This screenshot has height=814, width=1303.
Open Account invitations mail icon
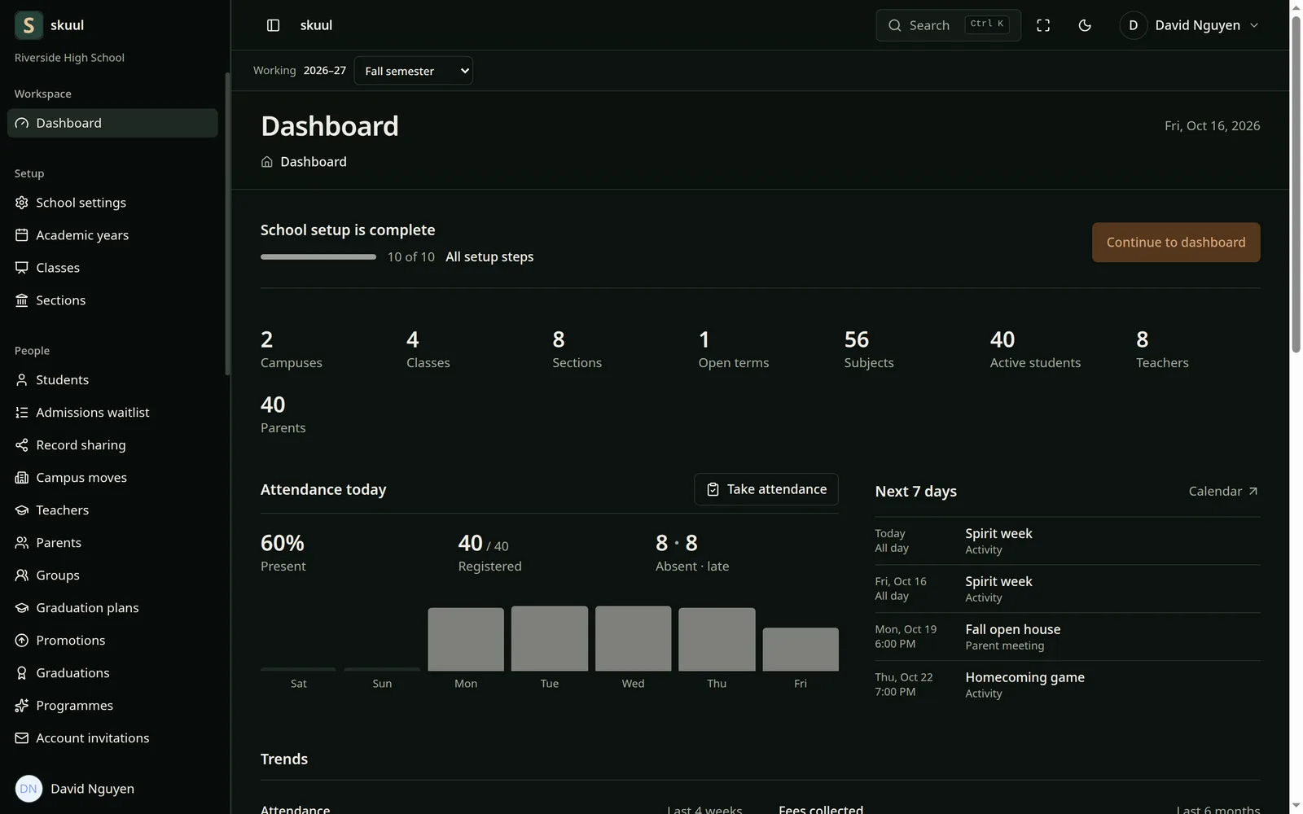(22, 738)
